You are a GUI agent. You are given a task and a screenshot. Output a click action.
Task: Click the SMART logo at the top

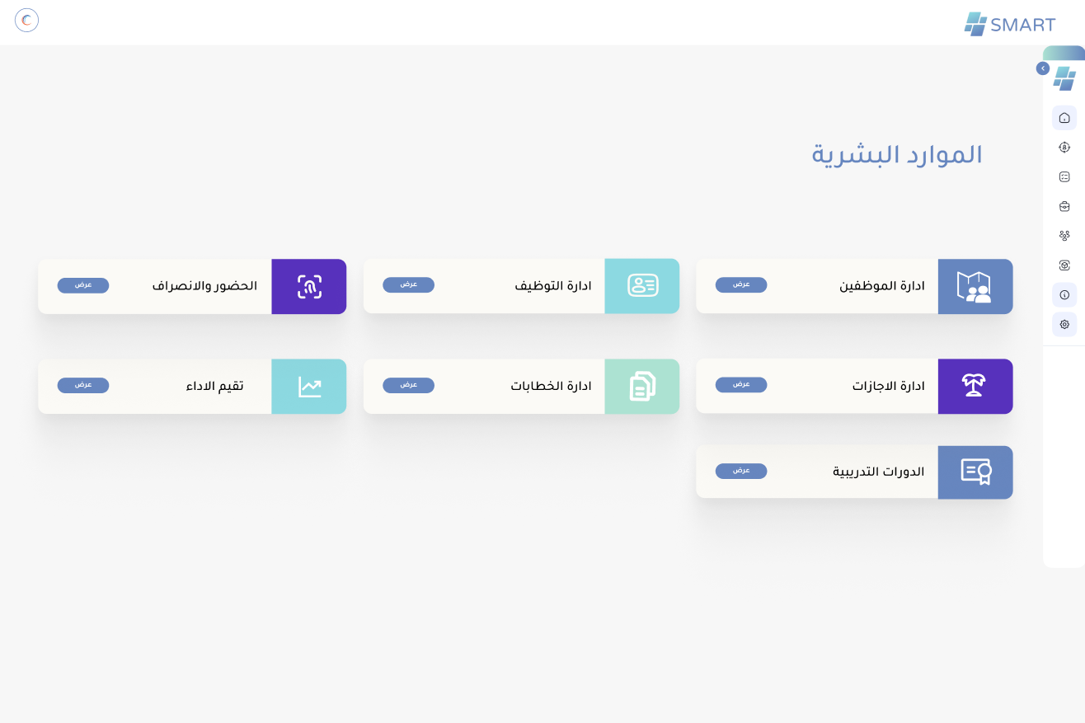(x=1009, y=25)
